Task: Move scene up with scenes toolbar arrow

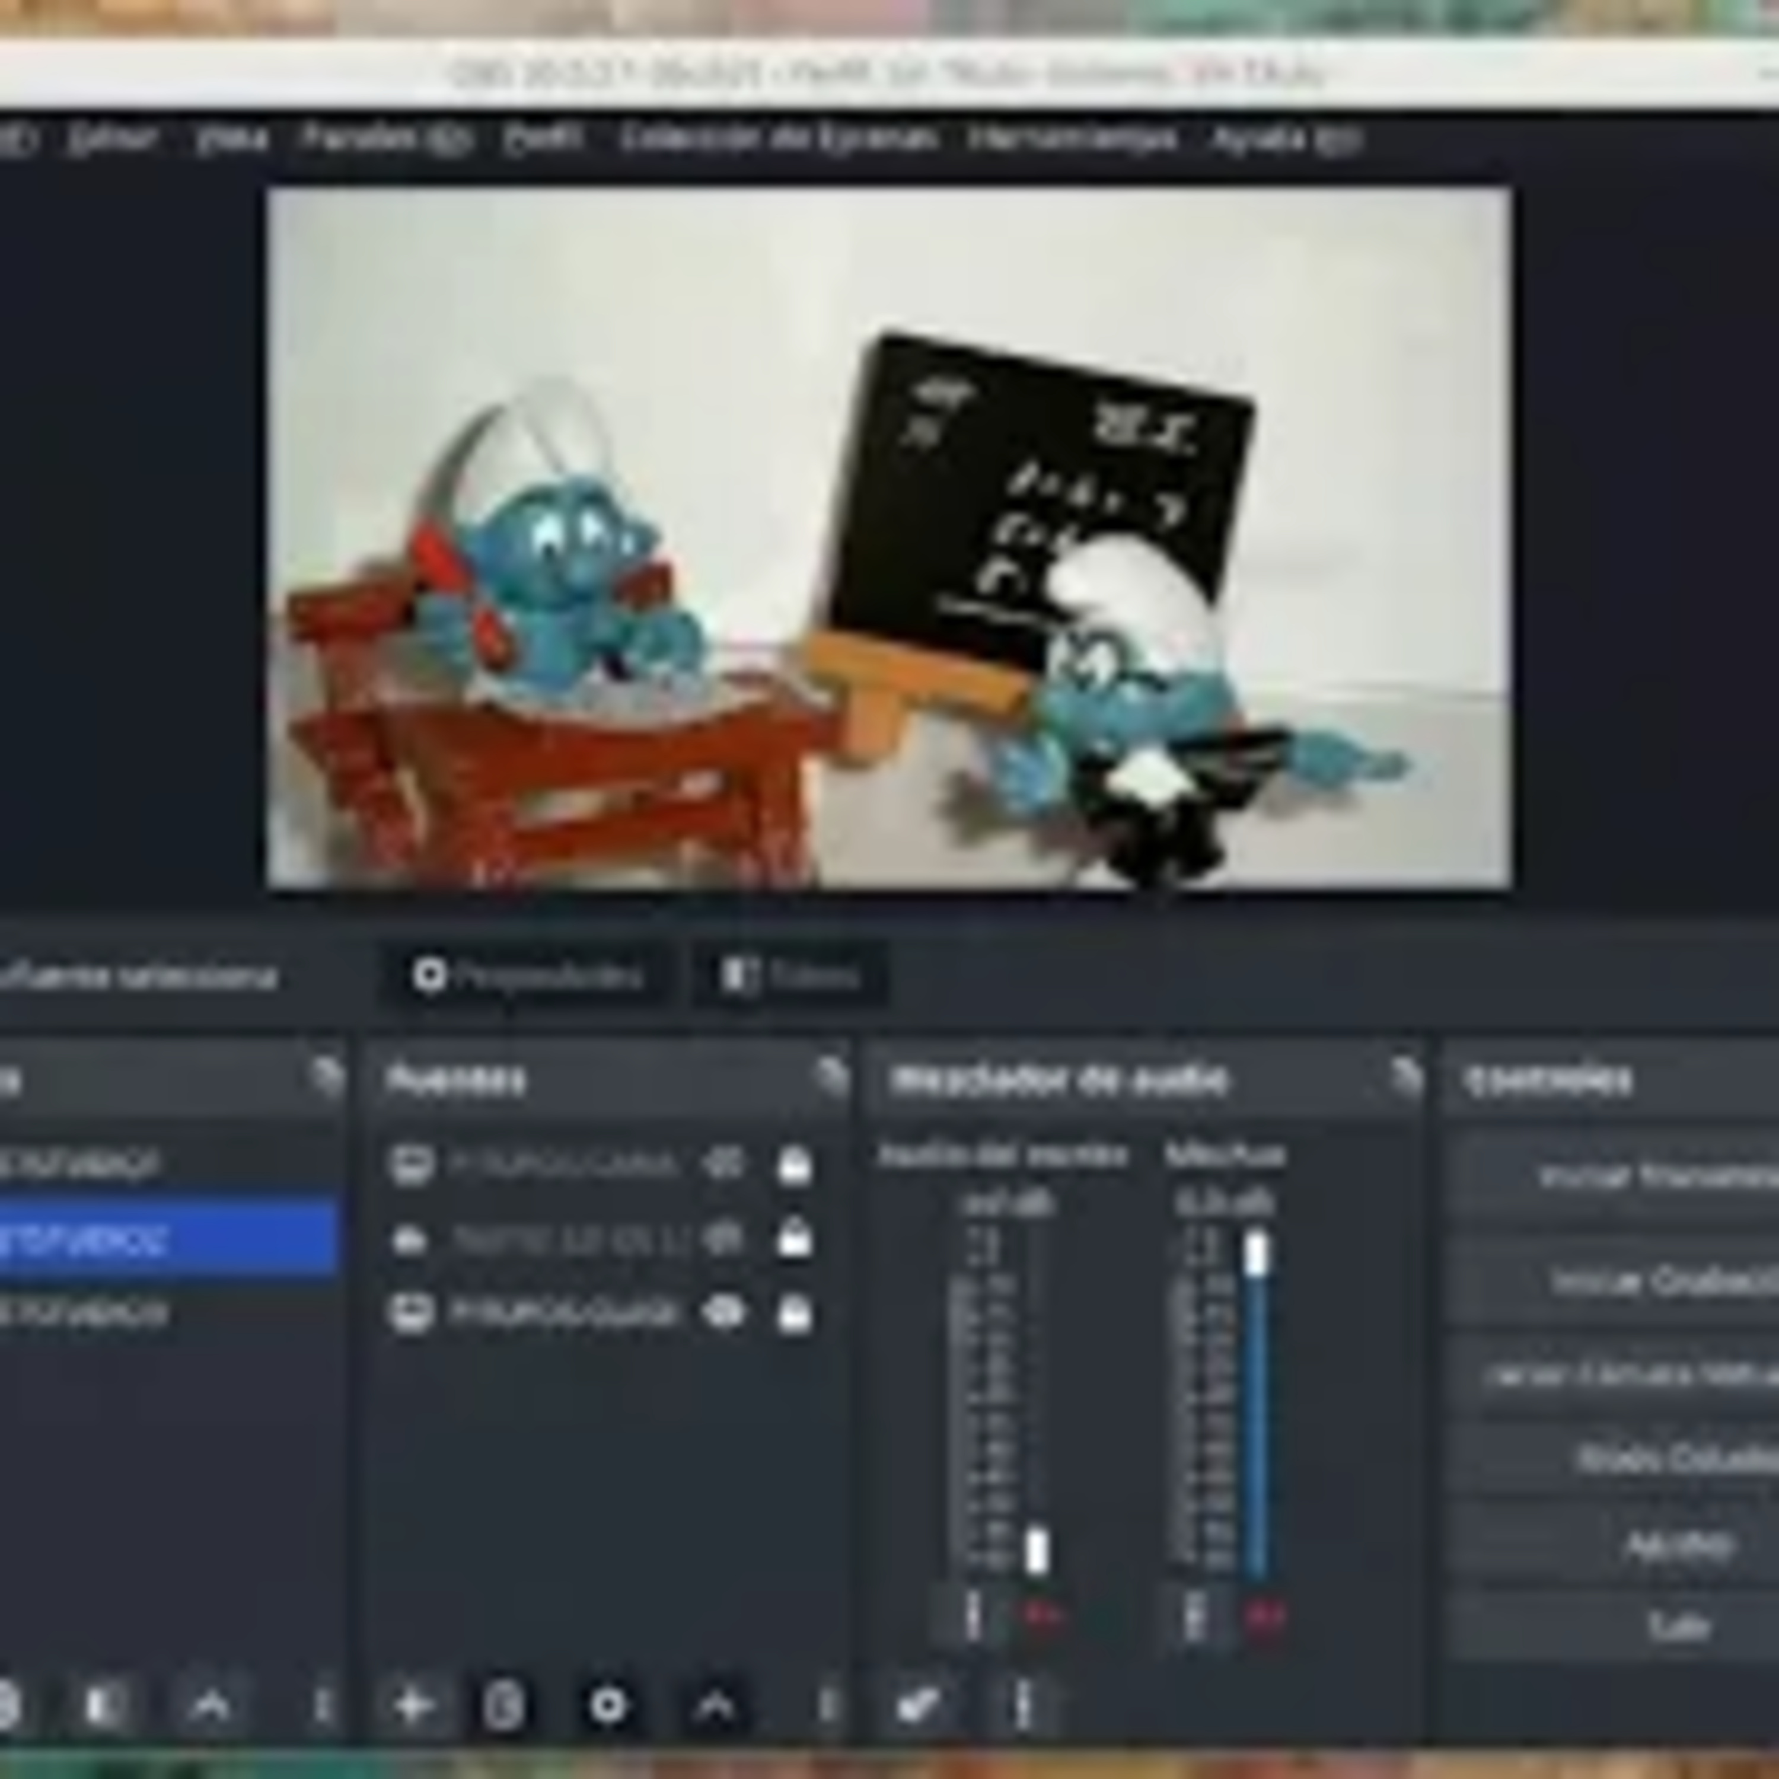Action: tap(210, 1706)
